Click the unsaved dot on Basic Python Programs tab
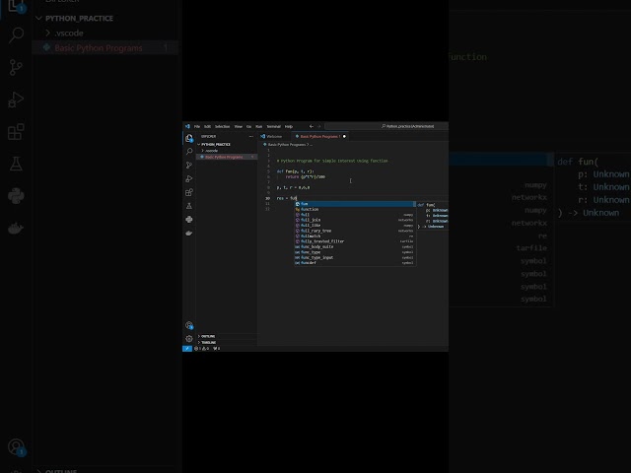The width and height of the screenshot is (631, 473). 344,136
